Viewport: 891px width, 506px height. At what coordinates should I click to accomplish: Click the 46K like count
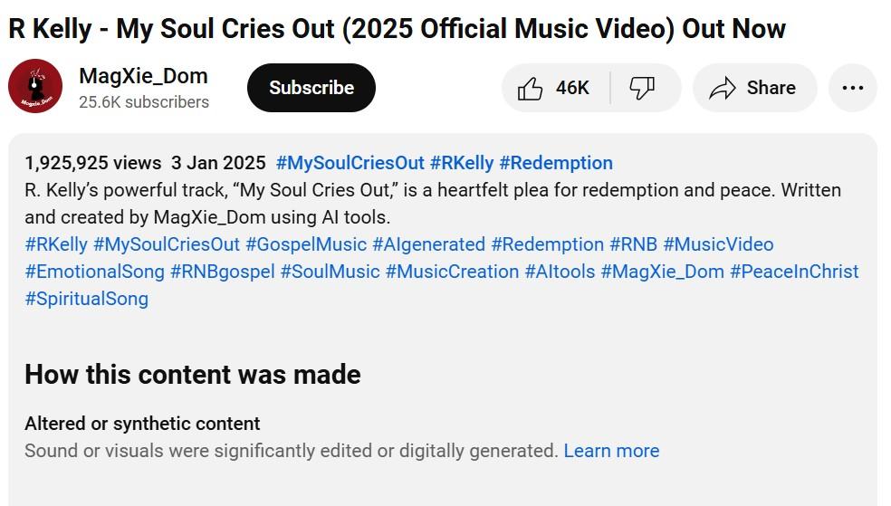coord(572,88)
